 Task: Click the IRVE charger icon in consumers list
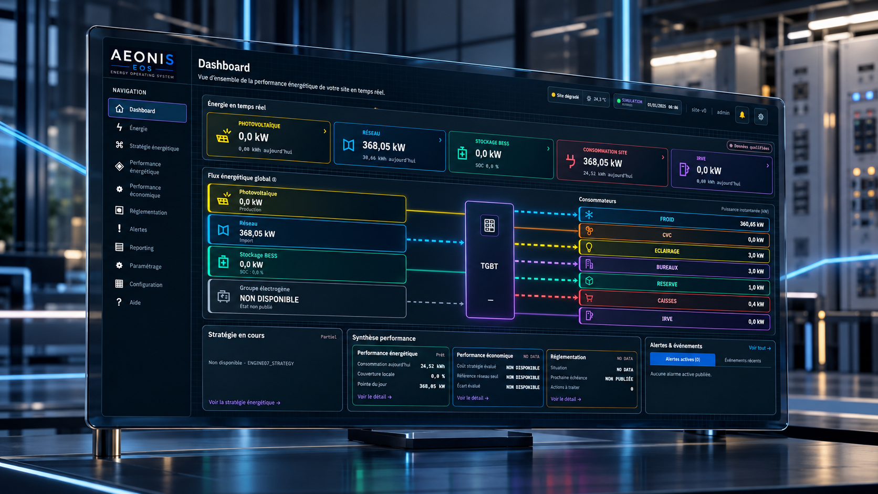(x=589, y=315)
